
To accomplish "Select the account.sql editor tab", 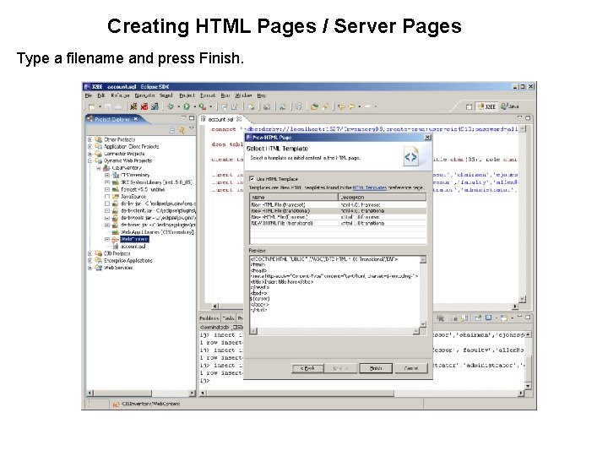I will [220, 119].
